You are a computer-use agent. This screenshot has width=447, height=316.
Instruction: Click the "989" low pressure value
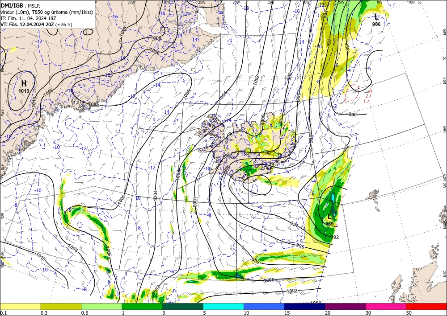[x=329, y=224]
